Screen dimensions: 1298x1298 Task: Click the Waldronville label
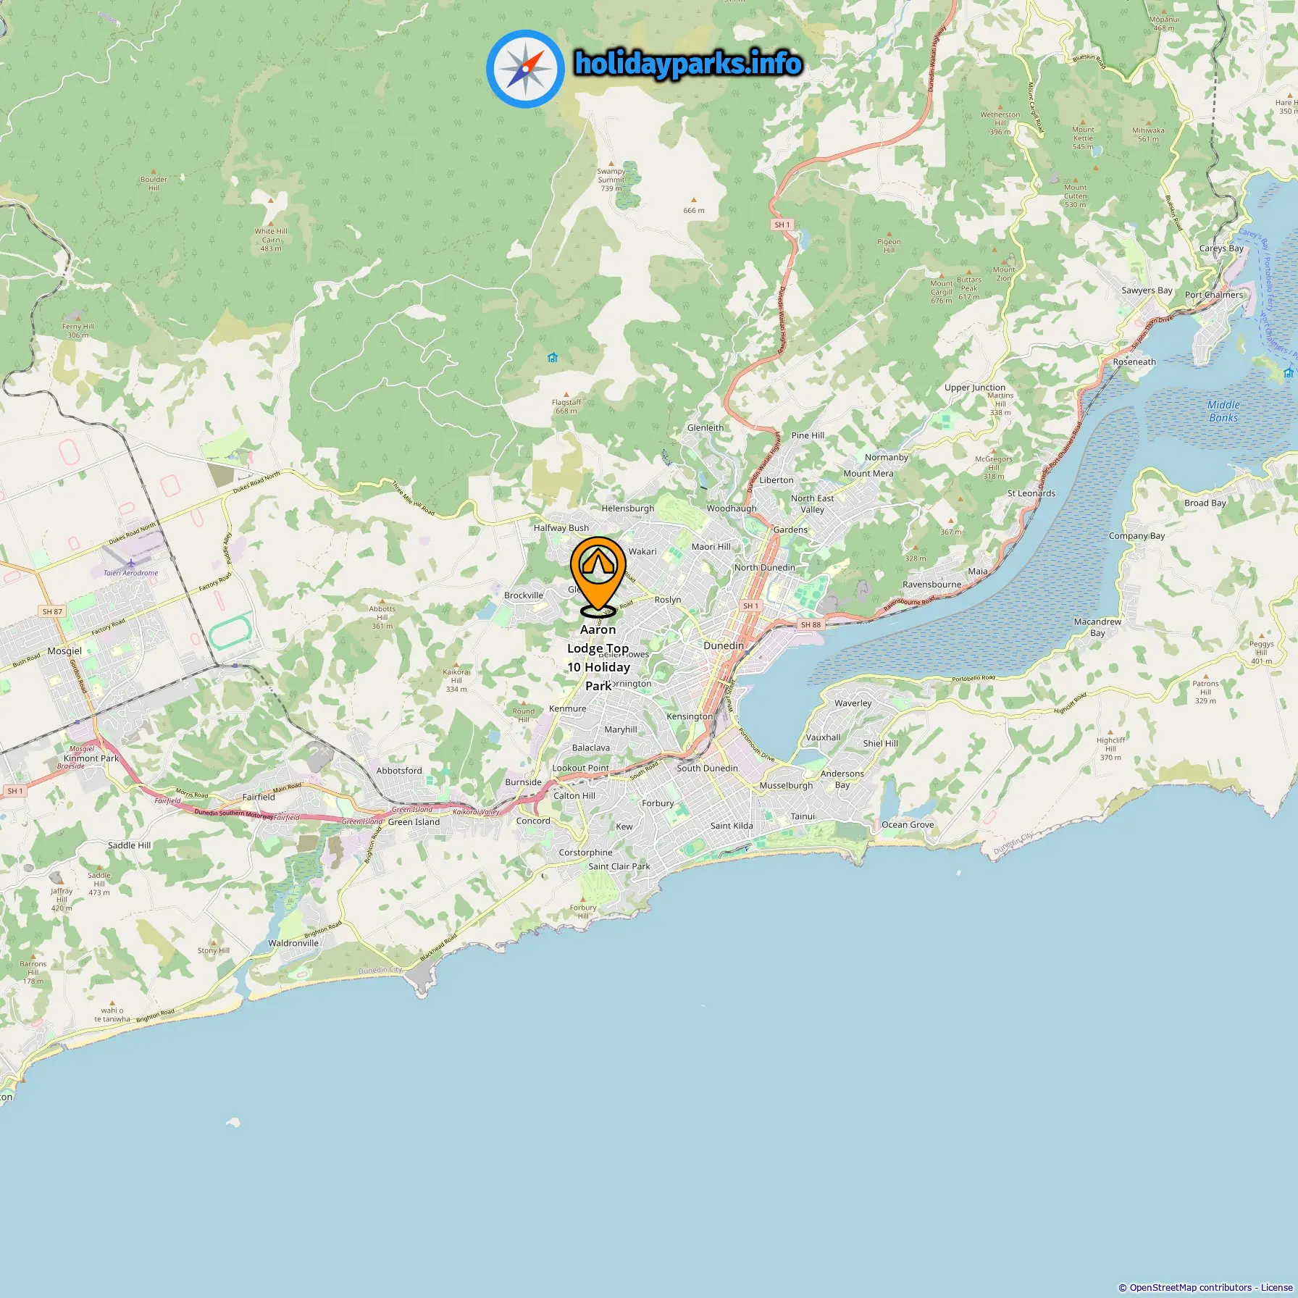pos(293,943)
